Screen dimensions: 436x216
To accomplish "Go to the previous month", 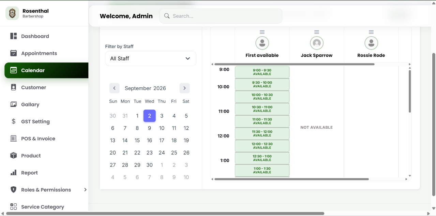I will [x=115, y=88].
